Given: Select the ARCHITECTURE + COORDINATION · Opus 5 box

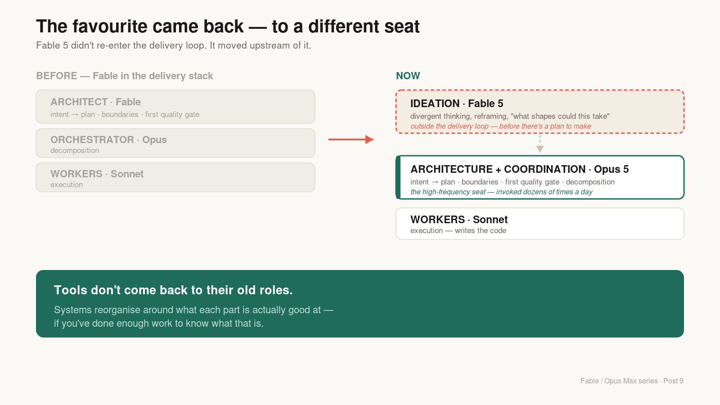Looking at the screenshot, I should 540,177.
